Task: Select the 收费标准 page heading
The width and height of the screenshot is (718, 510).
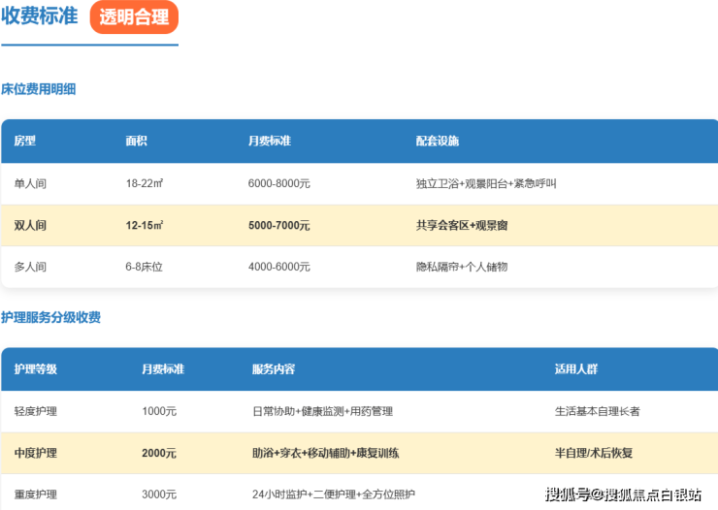Action: 40,17
